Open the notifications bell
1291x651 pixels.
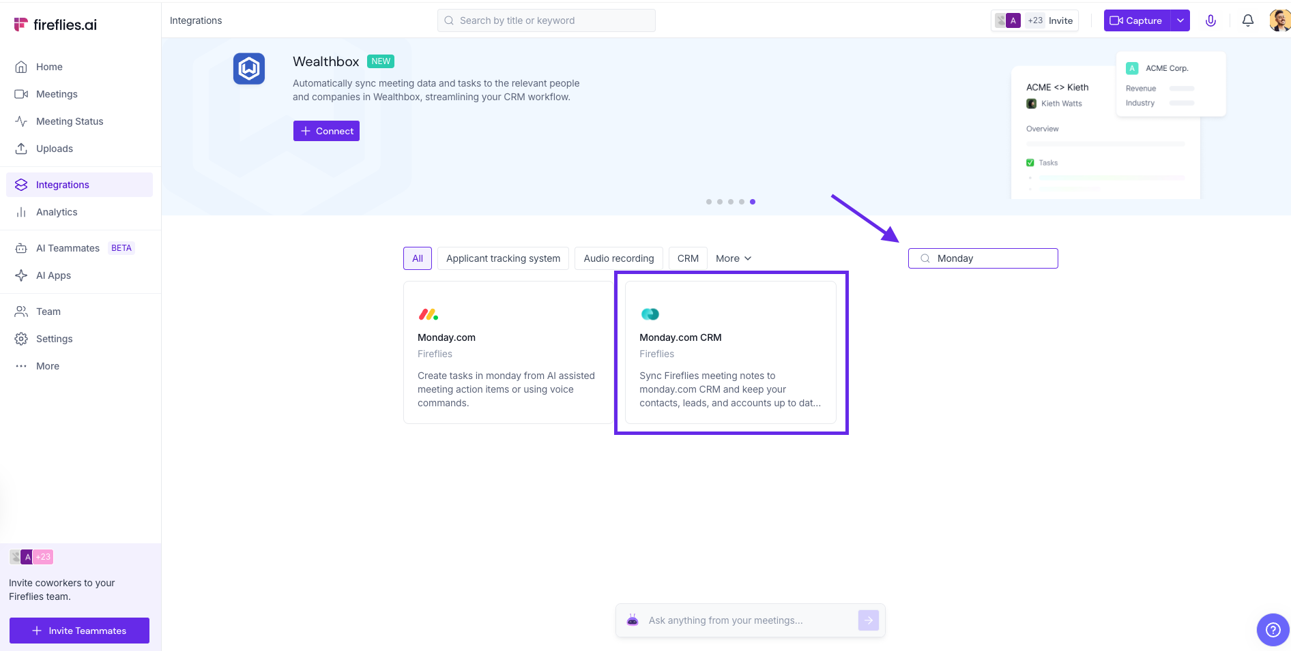click(x=1247, y=20)
